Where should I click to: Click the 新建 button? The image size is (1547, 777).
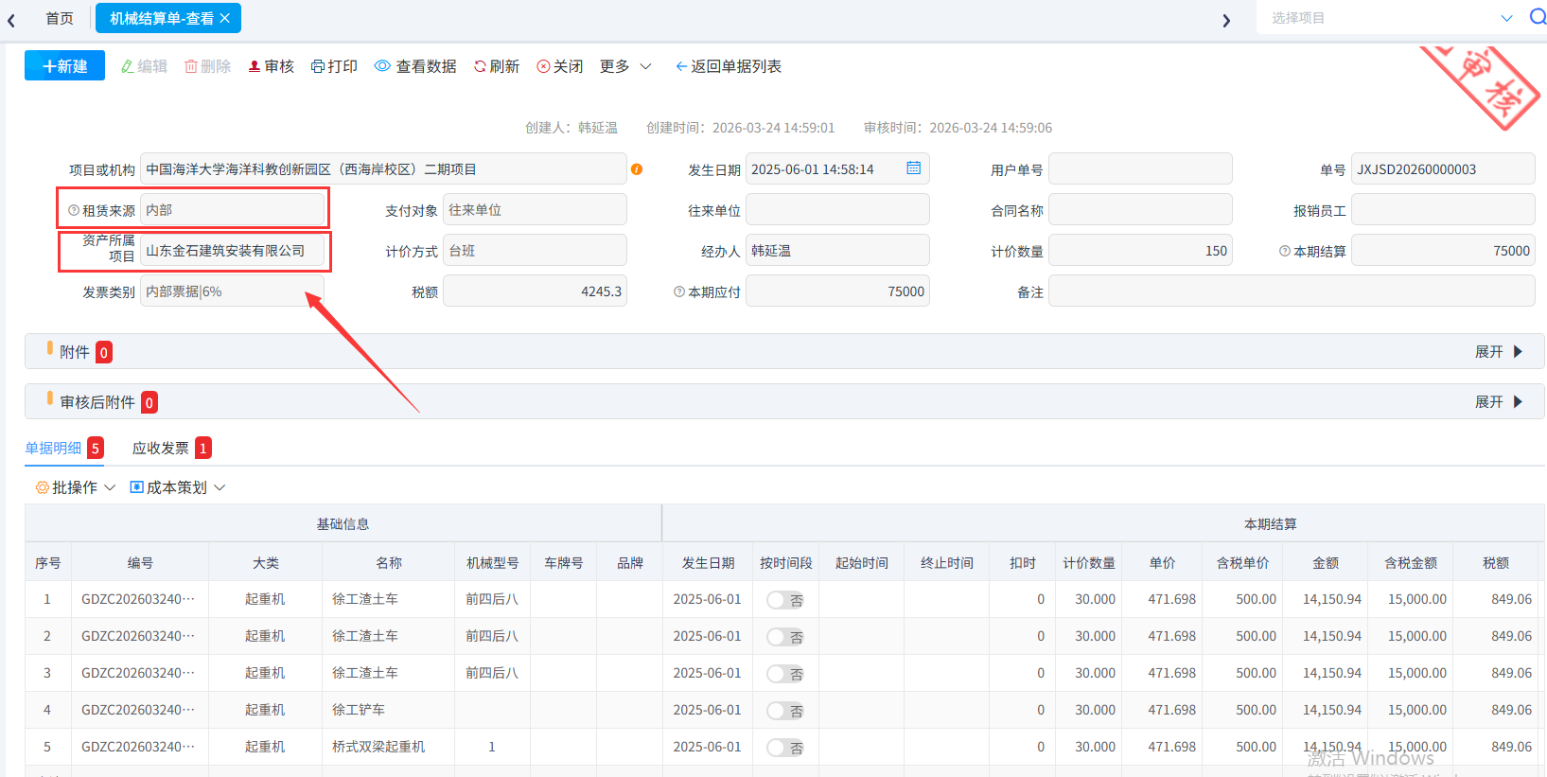64,66
